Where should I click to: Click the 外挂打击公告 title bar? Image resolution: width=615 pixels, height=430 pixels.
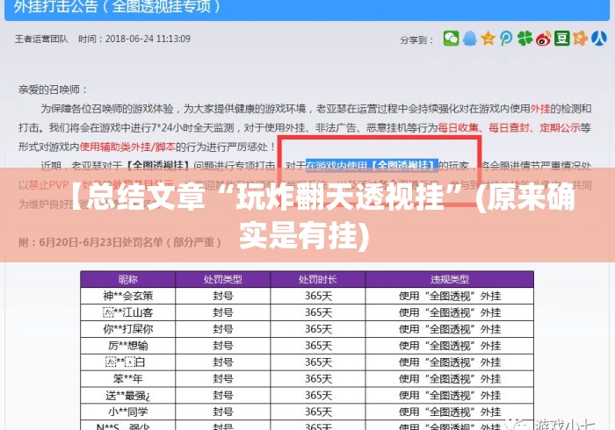pyautogui.click(x=307, y=9)
